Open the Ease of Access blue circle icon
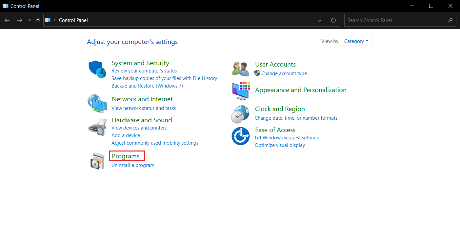Viewport: 460px width, 242px height. pos(241,136)
